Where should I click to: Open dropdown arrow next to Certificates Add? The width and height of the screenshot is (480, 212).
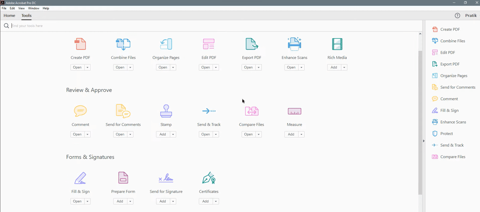tap(216, 201)
